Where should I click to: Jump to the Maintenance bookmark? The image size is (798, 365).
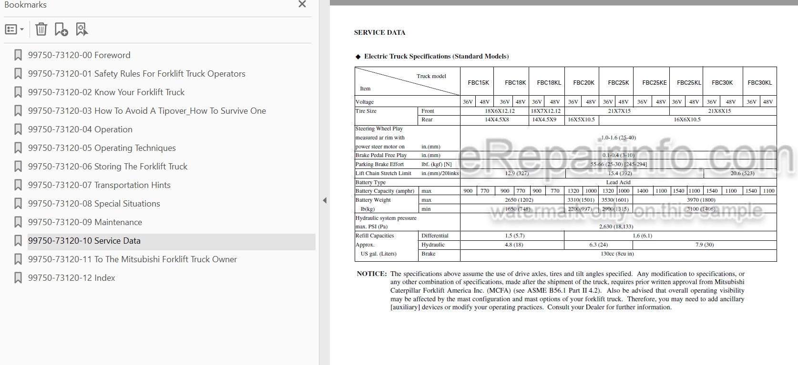tap(85, 222)
